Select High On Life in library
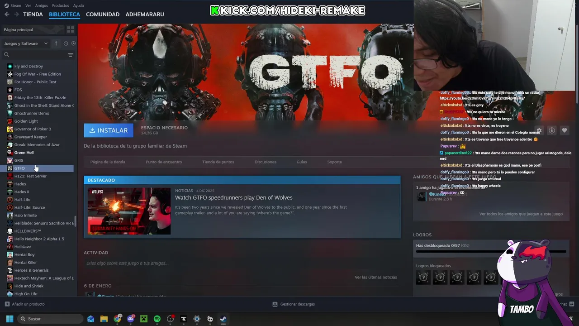 (x=26, y=294)
